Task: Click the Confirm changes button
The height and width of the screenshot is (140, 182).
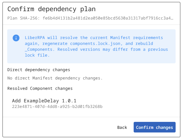Action: click(x=154, y=127)
